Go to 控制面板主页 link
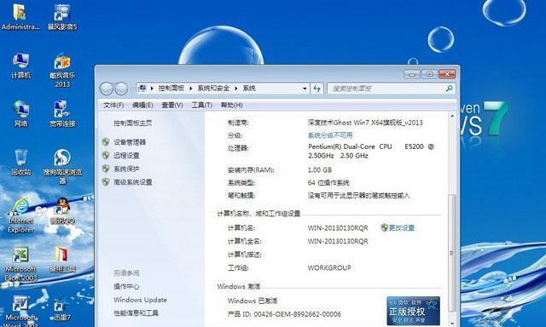The height and width of the screenshot is (327, 546). 133,123
